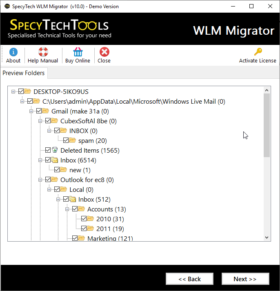Collapse the Local (0) node

[x=49, y=190]
